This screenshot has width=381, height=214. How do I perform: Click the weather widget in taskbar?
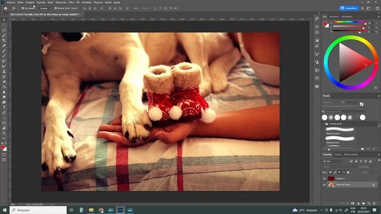point(305,210)
